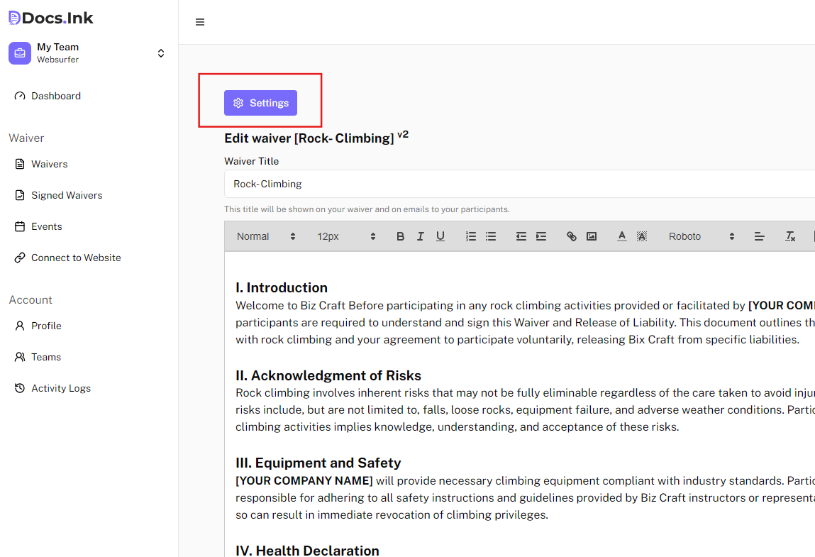
Task: Go to Activity Logs page
Action: (60, 388)
